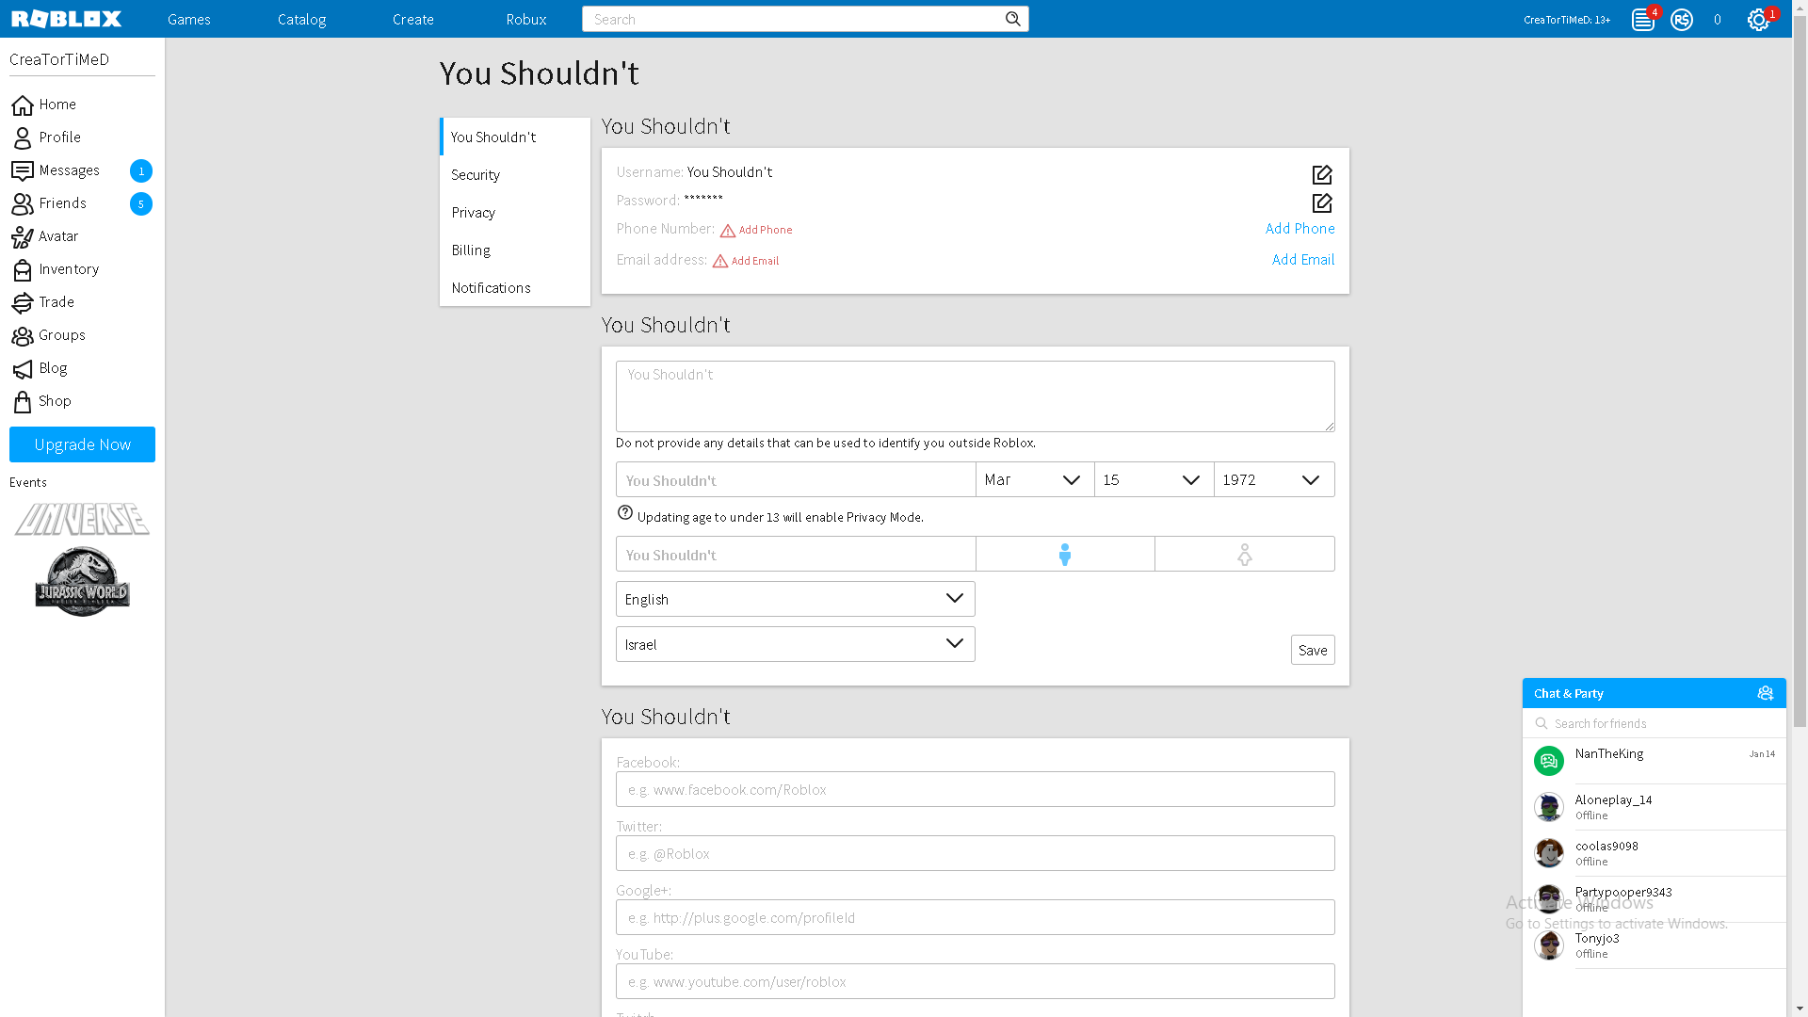Open the Universe event banner
The height and width of the screenshot is (1017, 1808).
(x=82, y=519)
